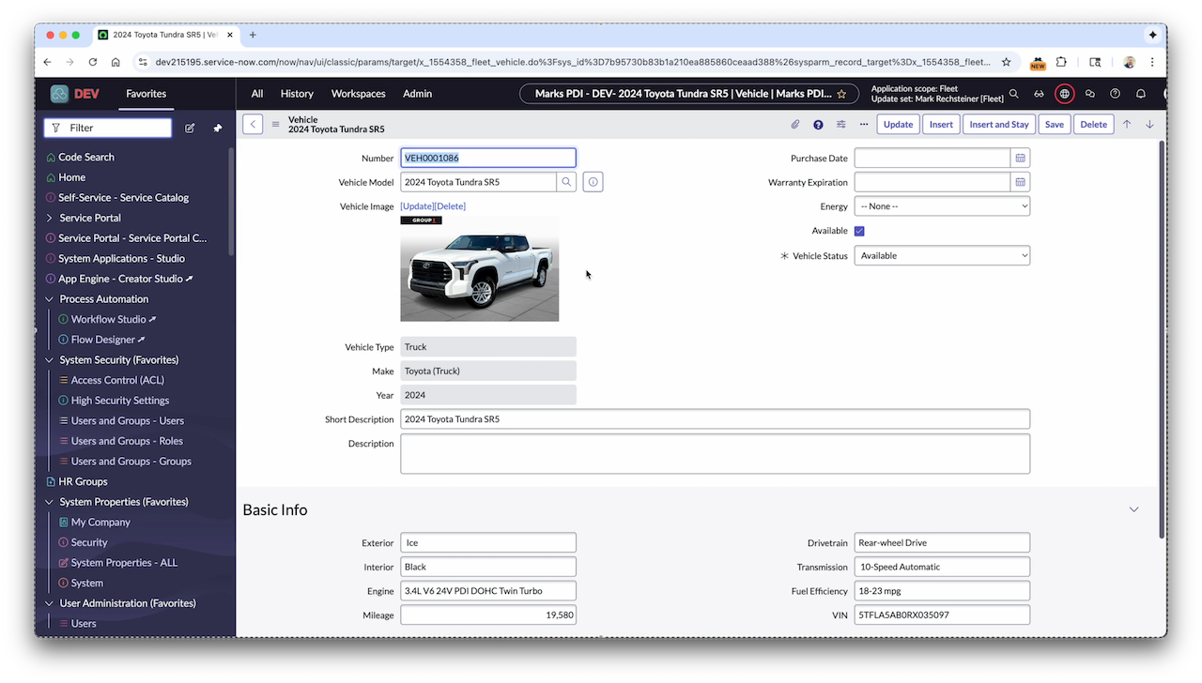This screenshot has height=683, width=1202.
Task: Open the Energy dropdown
Action: (942, 205)
